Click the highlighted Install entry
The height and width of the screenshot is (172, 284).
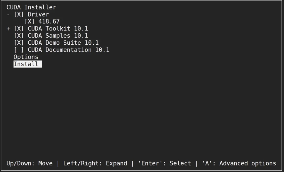28,64
